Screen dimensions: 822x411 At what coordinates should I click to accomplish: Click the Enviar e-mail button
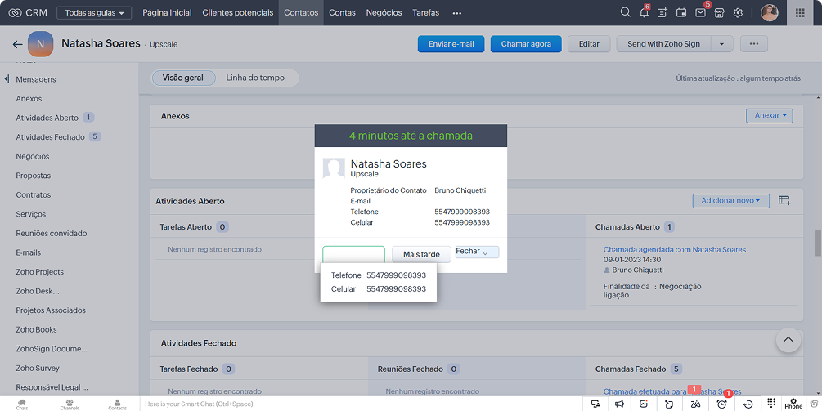coord(451,44)
